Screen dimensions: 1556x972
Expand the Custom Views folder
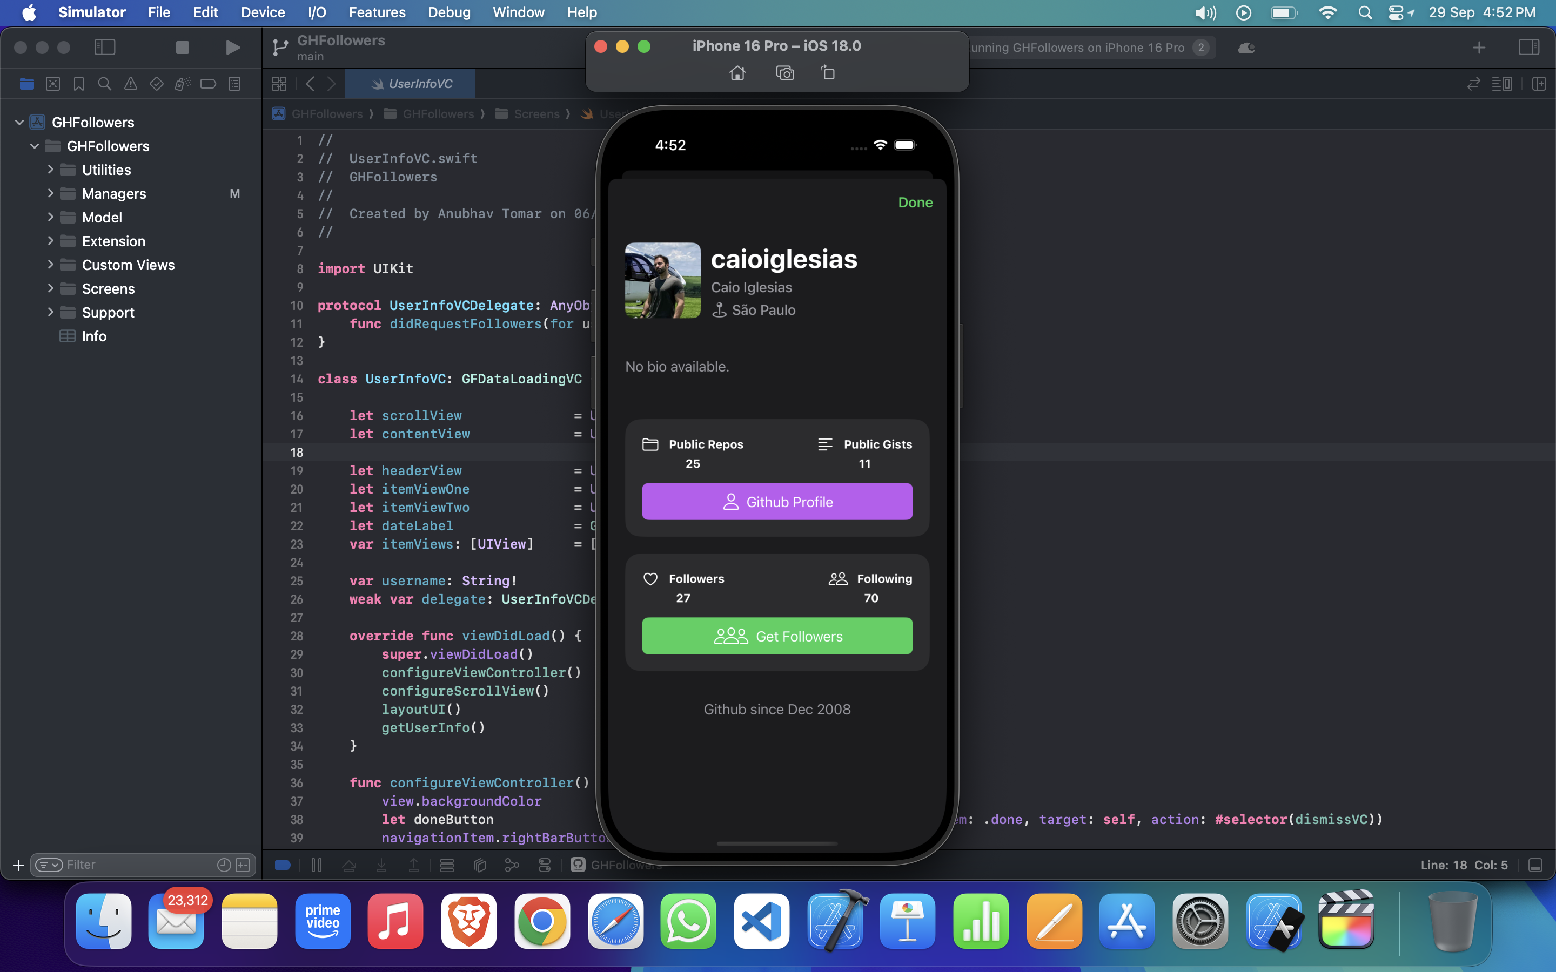pyautogui.click(x=51, y=265)
